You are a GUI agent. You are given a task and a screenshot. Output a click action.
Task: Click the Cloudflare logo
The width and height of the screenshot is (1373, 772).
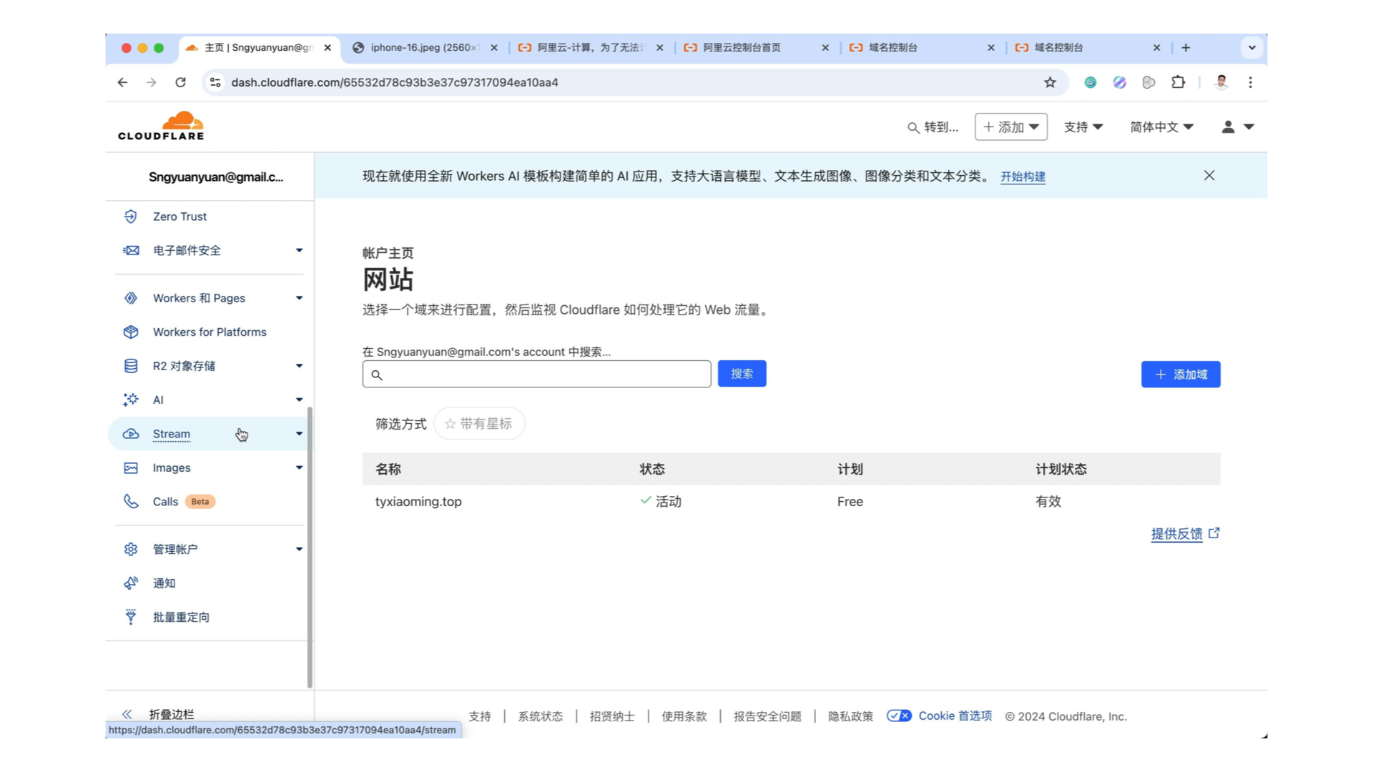click(x=161, y=124)
